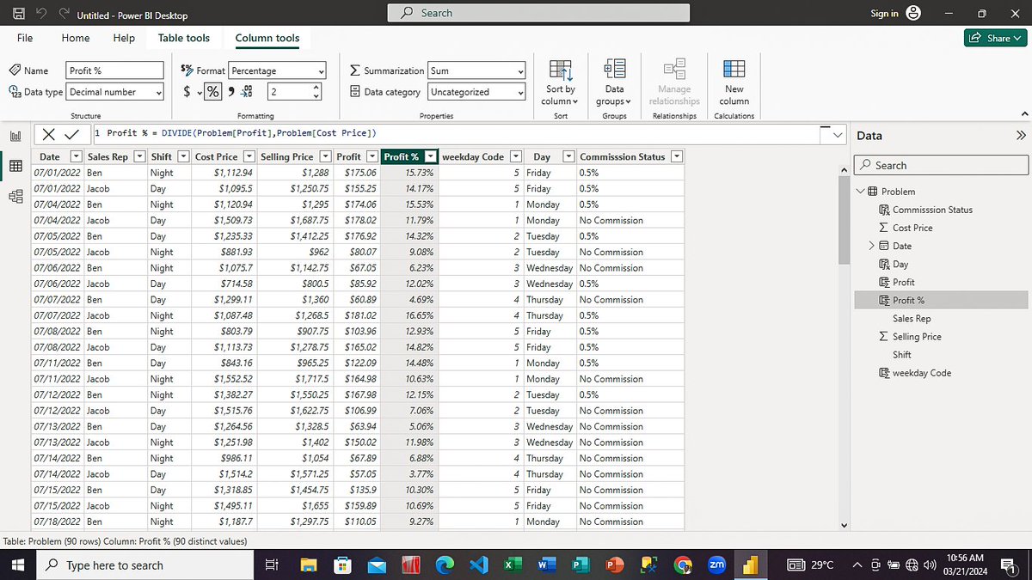Select Selling Price field in Data pane
This screenshot has height=580, width=1032.
pyautogui.click(x=917, y=337)
